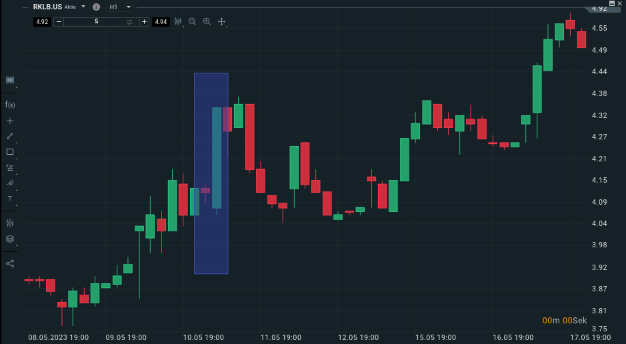Open instrument info icon next to RKLB.US
The height and width of the screenshot is (344, 626).
tap(96, 7)
